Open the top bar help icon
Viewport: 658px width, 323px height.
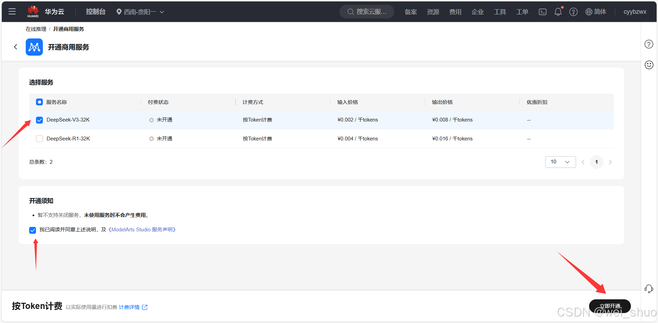tap(573, 12)
